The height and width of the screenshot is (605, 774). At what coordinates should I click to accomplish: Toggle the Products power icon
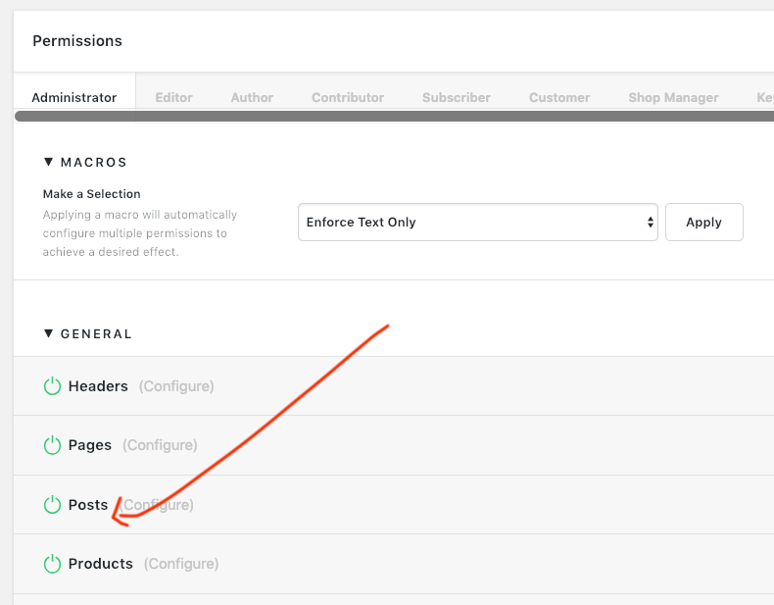point(53,564)
